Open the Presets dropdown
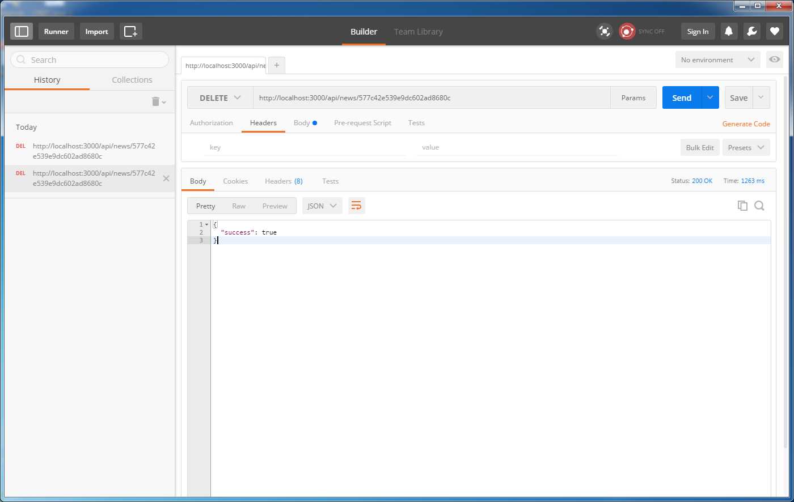794x502 pixels. (x=746, y=147)
